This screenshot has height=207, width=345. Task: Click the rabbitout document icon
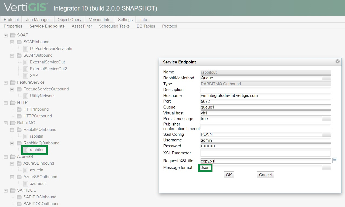coord(26,150)
